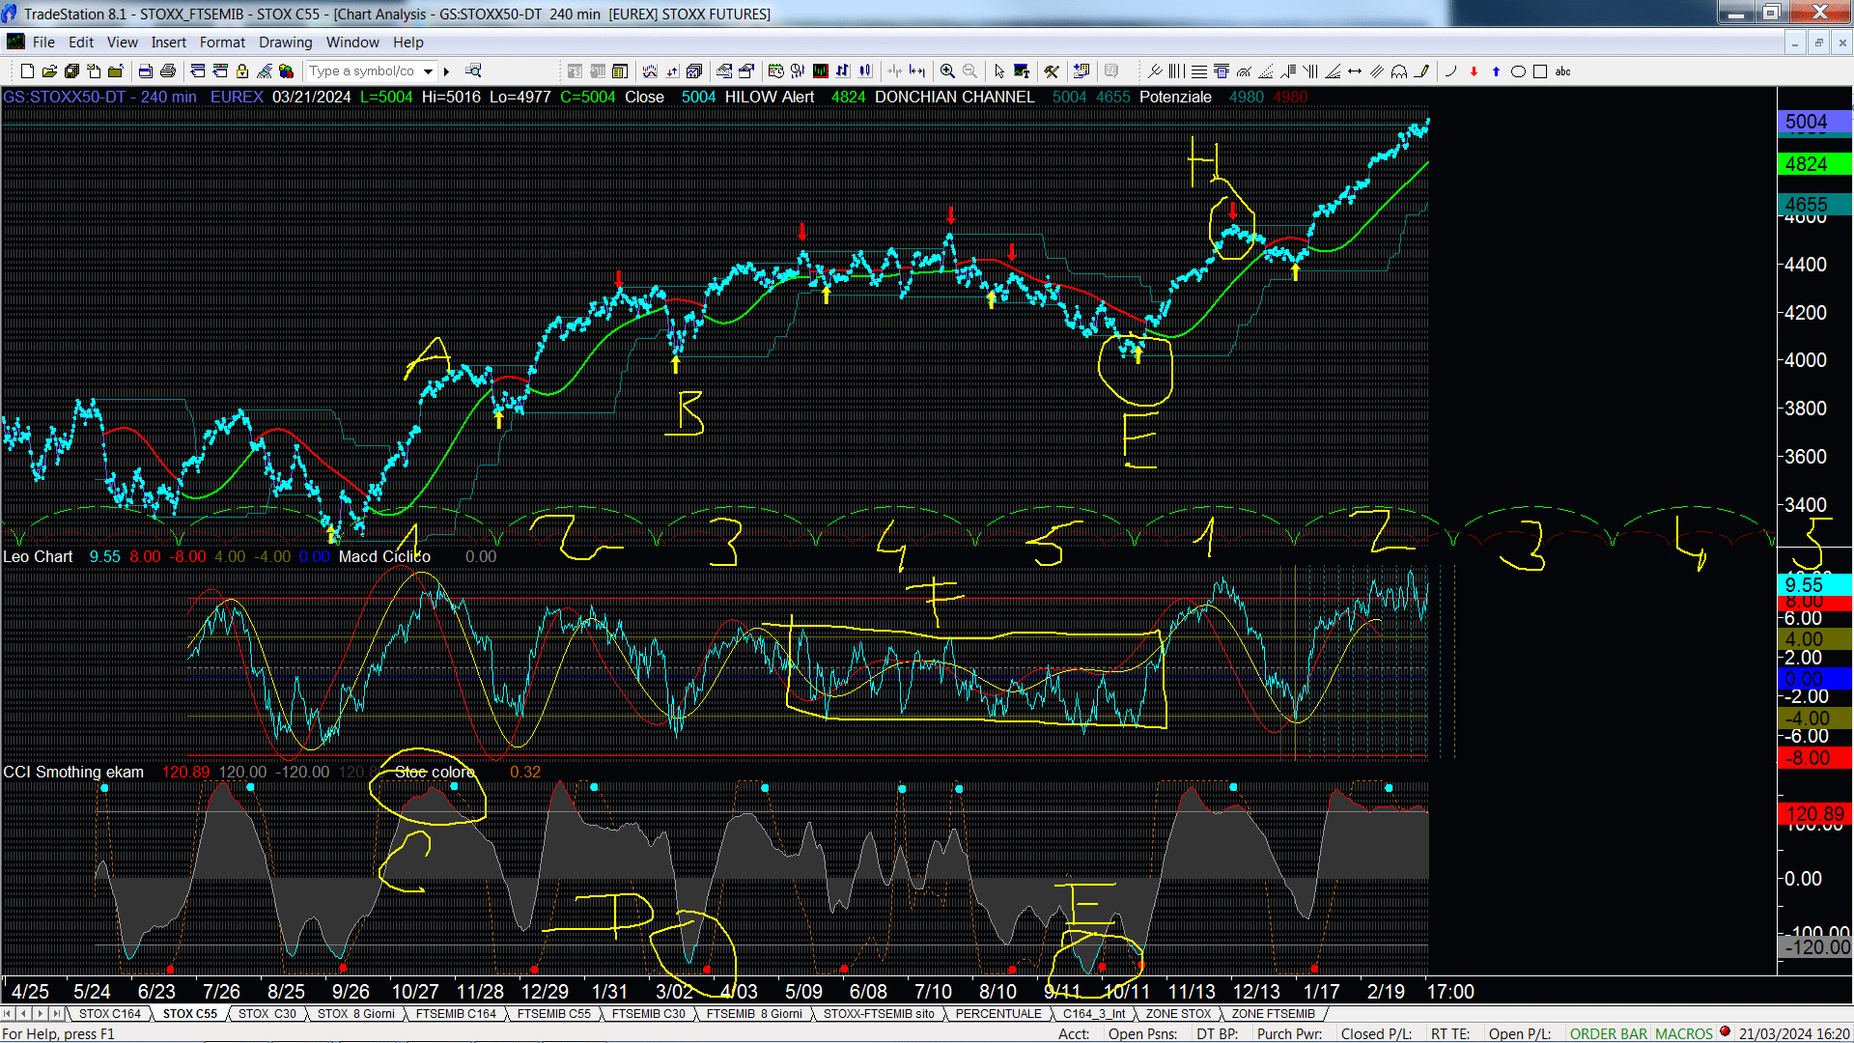Click the last-tab scroll arrow
1854x1043 pixels.
(57, 1013)
